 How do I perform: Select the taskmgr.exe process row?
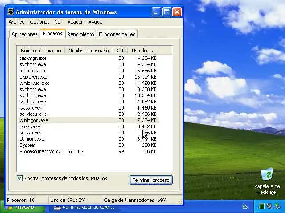(89, 58)
